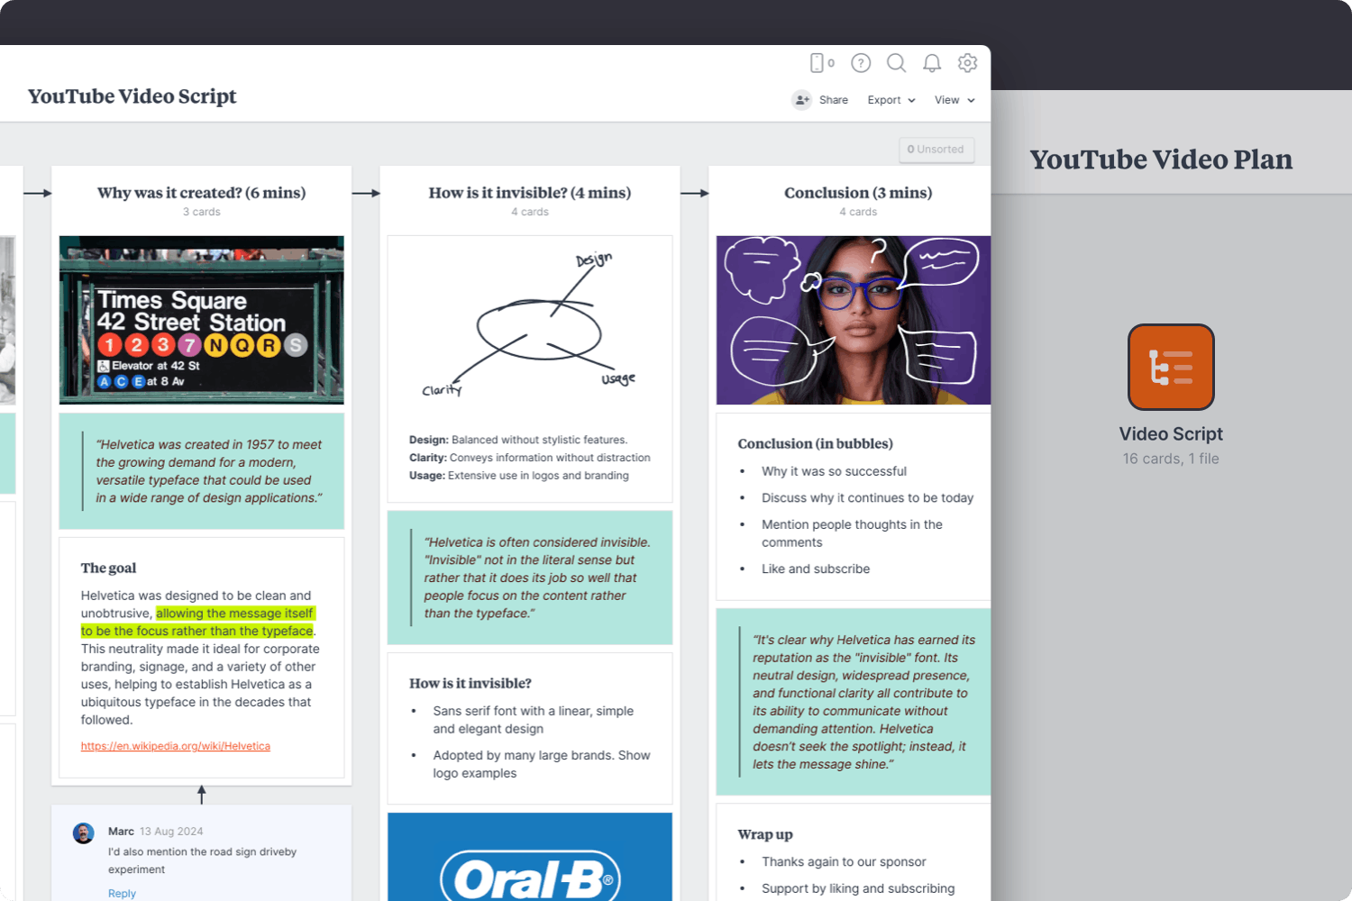Screen dimensions: 1352x901
Task: Click Thanks again to our sponsor bullet
Action: pyautogui.click(x=844, y=862)
